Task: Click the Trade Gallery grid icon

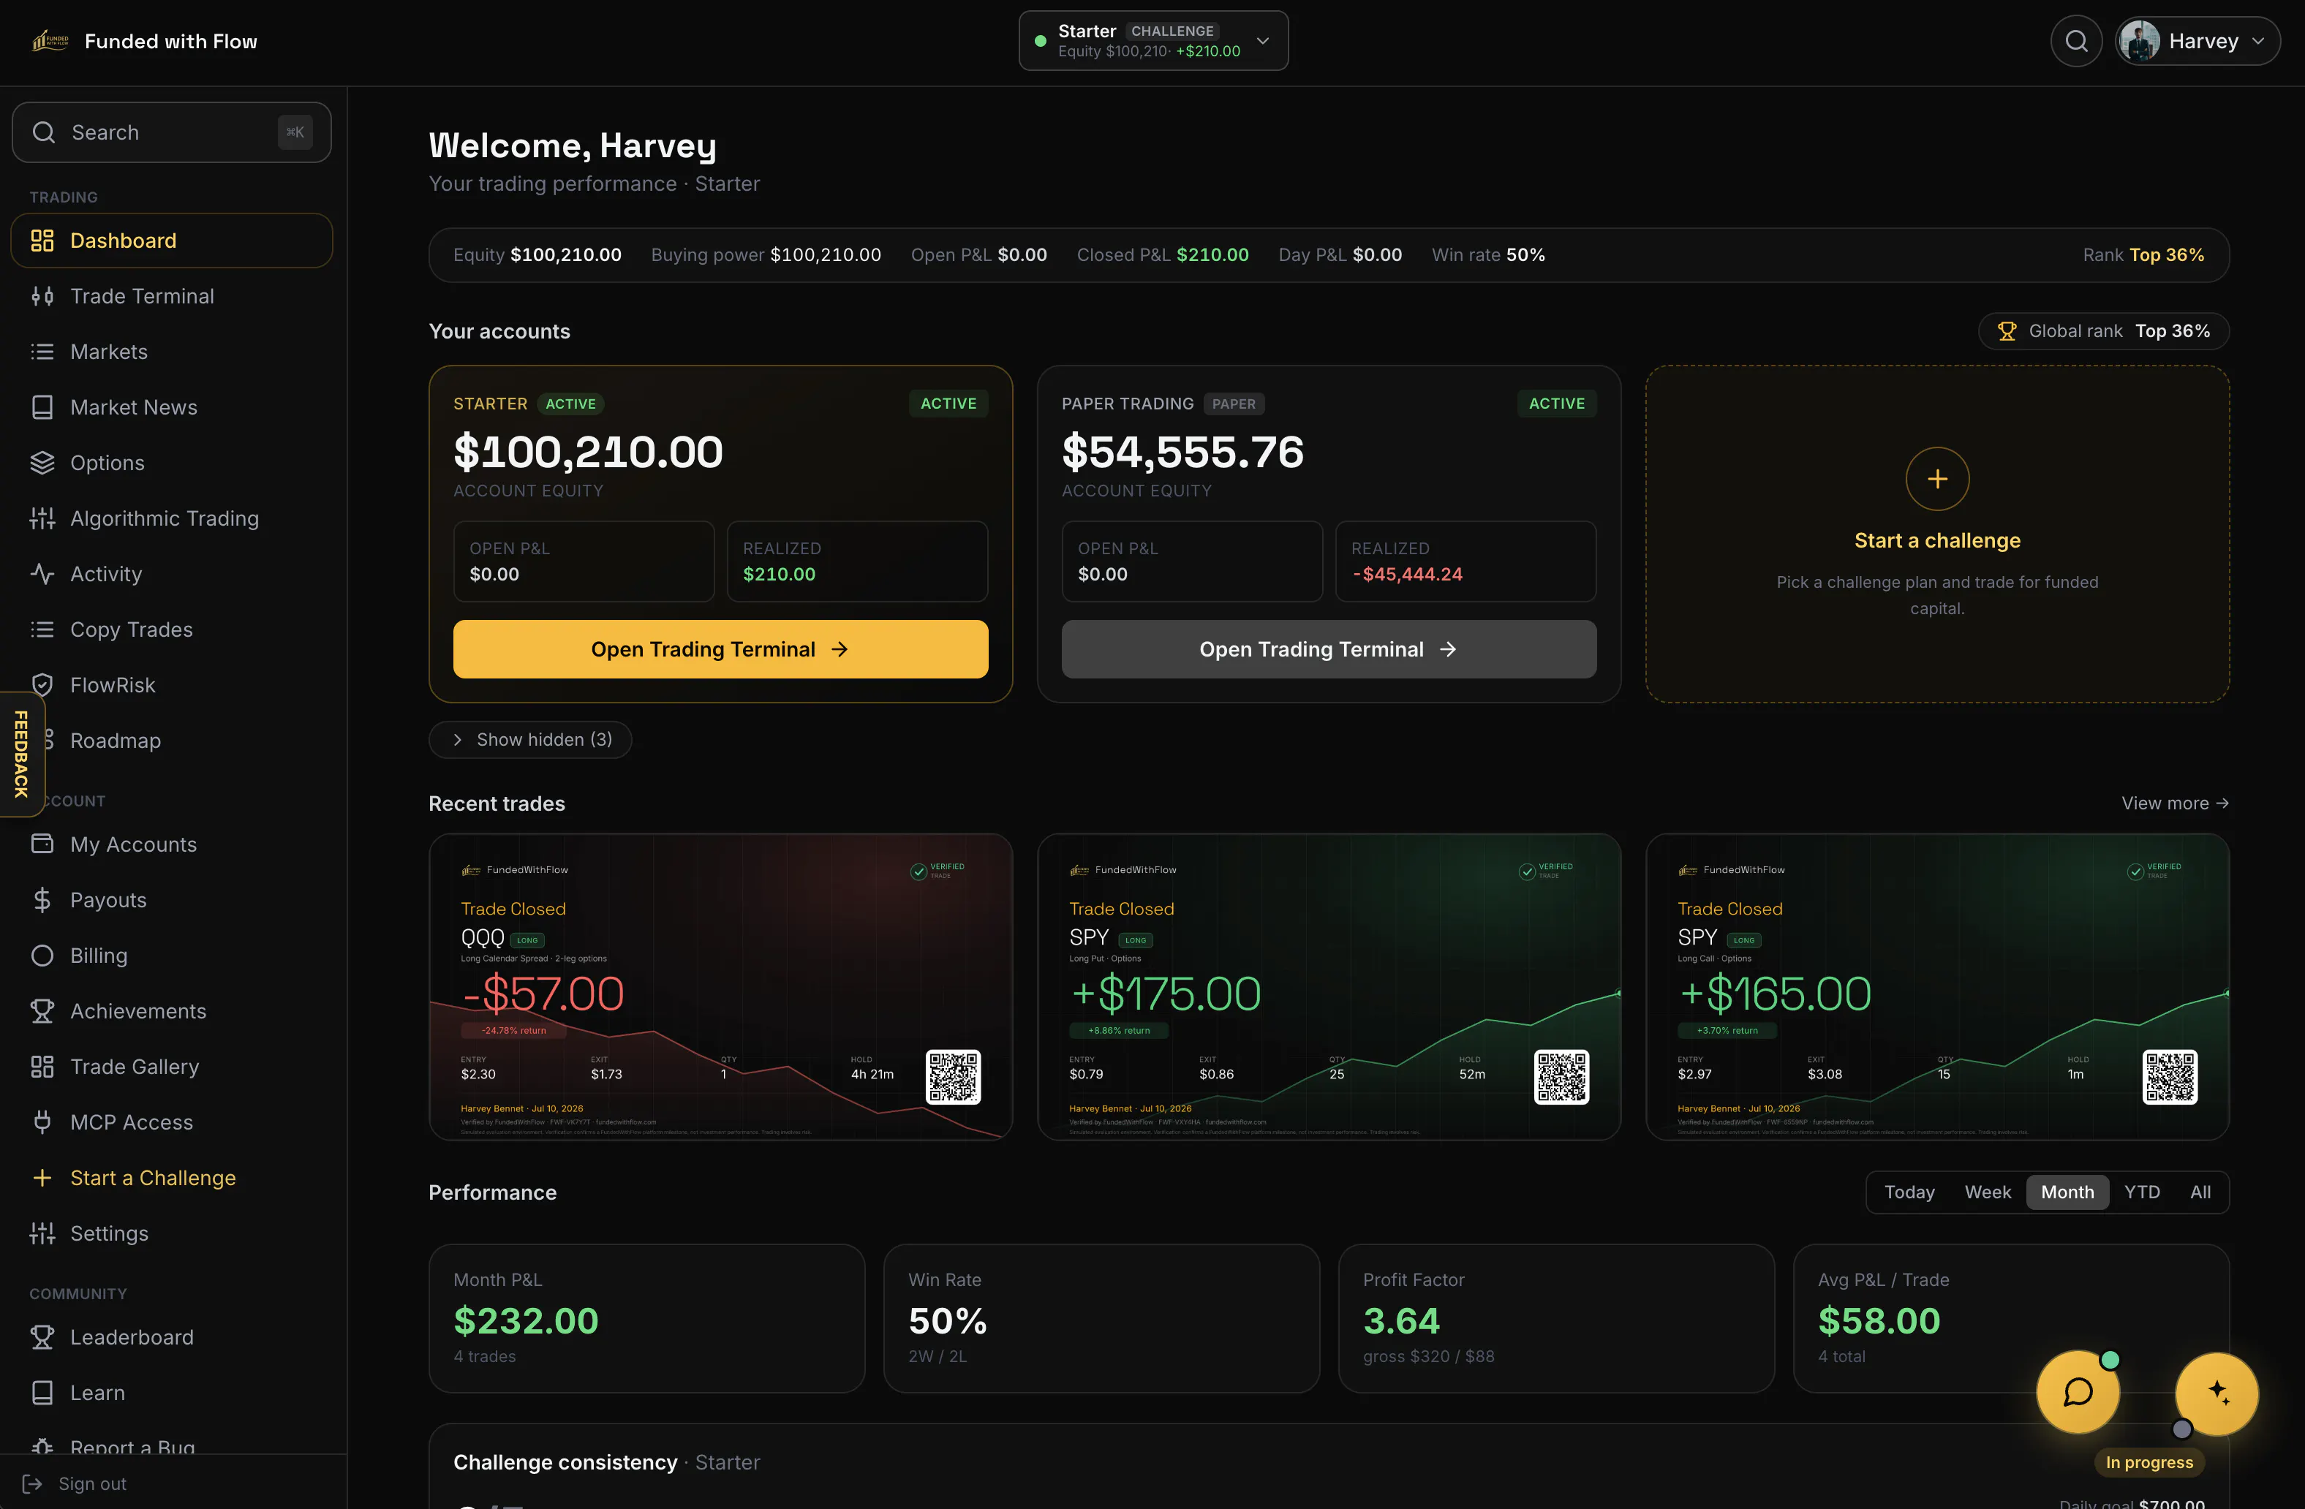Action: 42,1067
